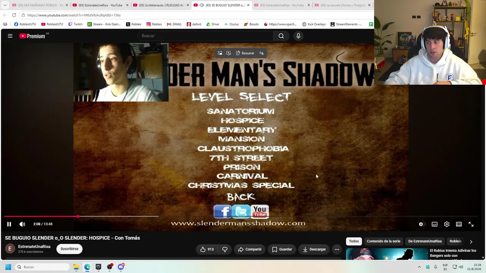Viewport: 486px width, 273px height.
Task: Mute the video volume
Action: click(22, 224)
